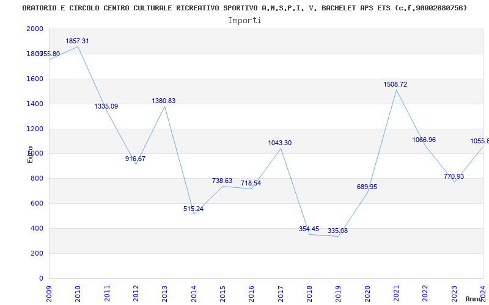Click the 1400 value on Euro axis

click(35, 104)
